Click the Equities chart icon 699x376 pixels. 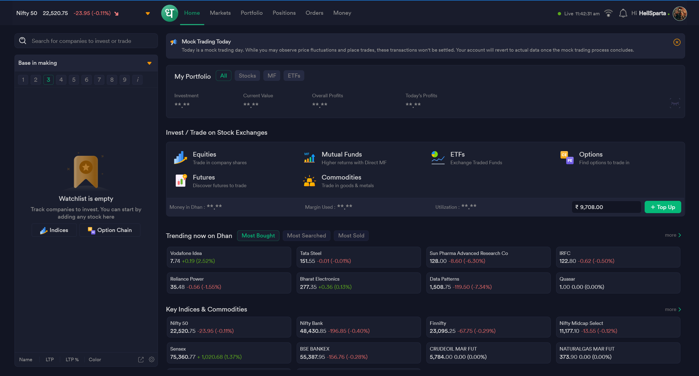click(x=181, y=158)
